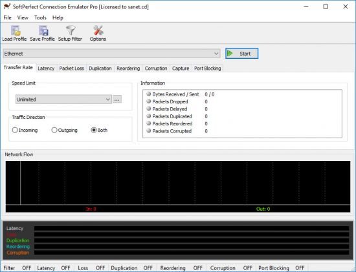
Task: Switch to the Port Blocking tab
Action: [208, 68]
